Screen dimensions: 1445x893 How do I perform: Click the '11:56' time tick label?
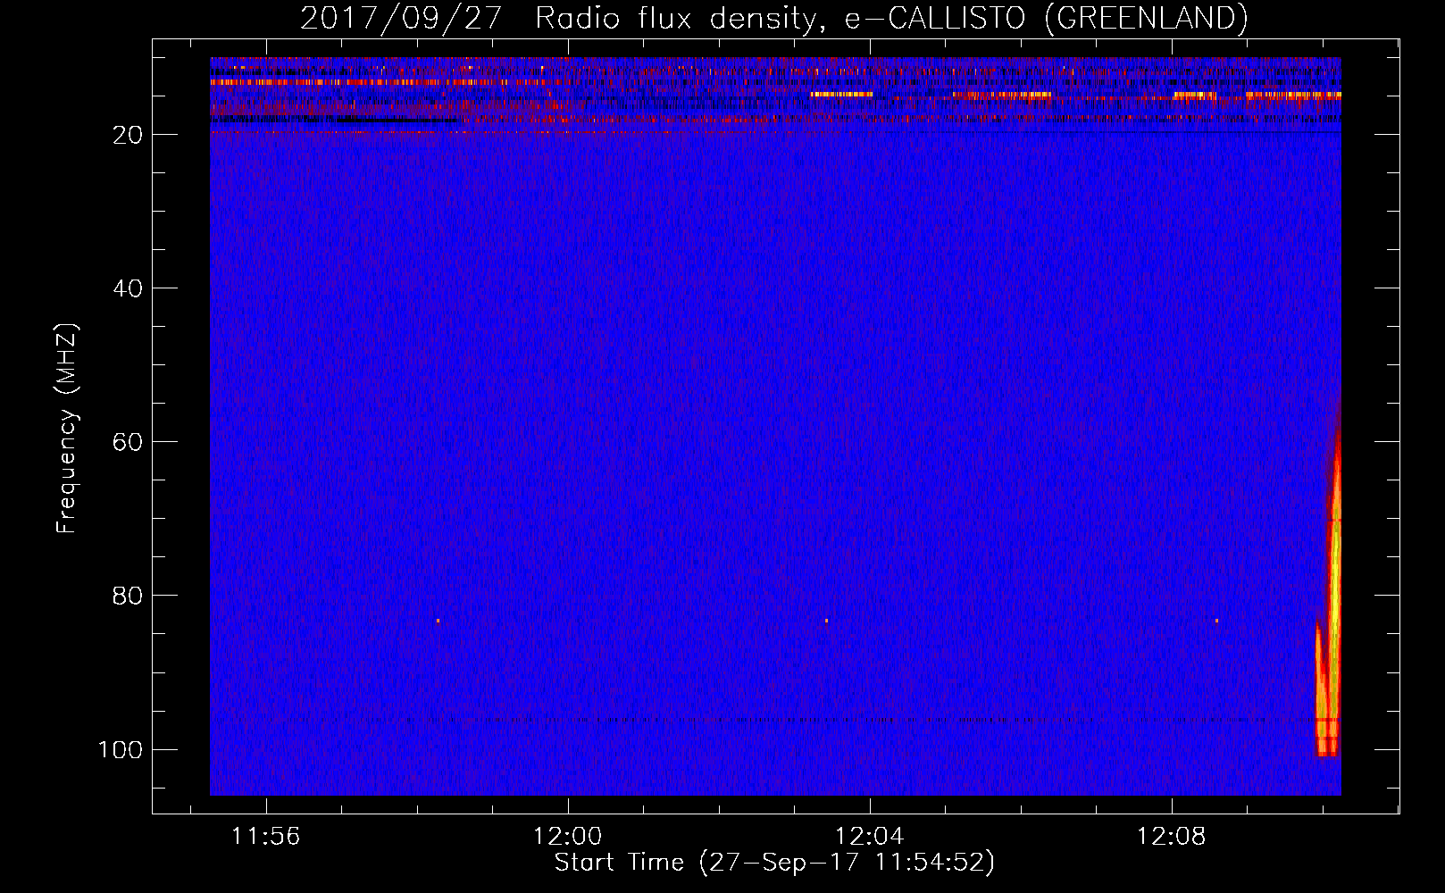click(266, 837)
